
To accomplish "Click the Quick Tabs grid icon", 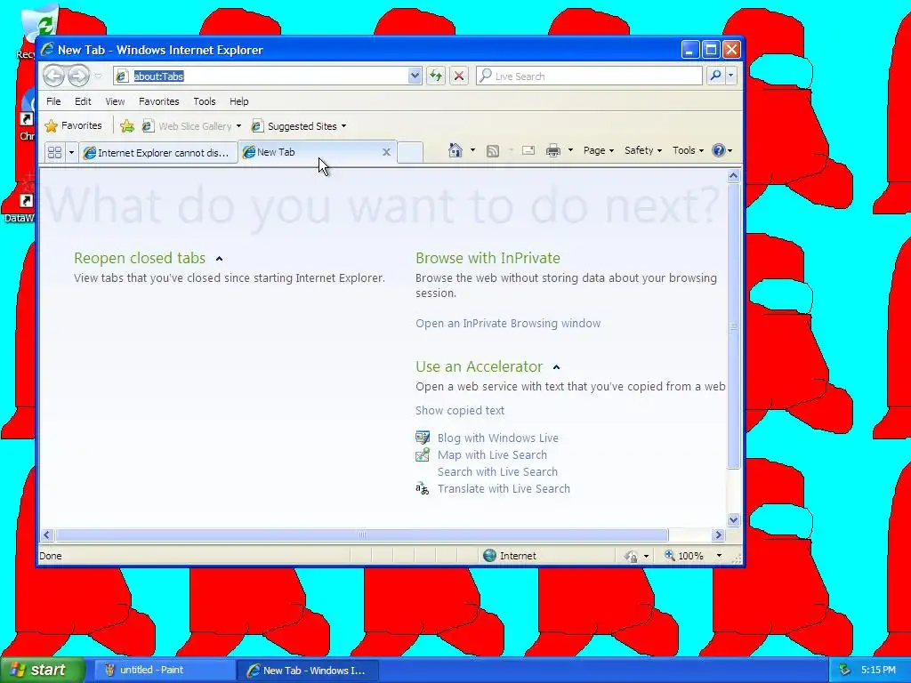I will pos(54,152).
